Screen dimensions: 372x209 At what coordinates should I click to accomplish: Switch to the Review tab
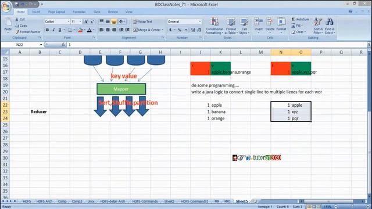[113, 12]
